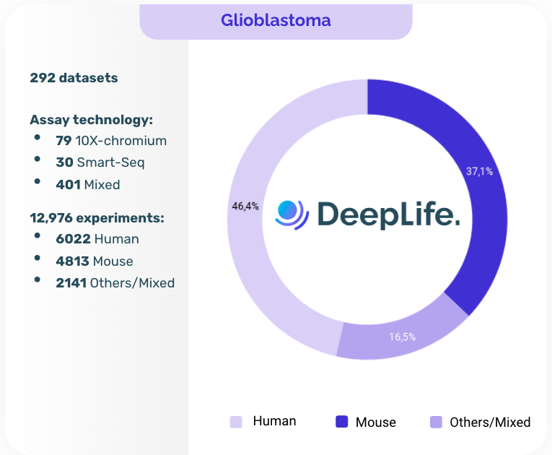
Task: Click the '4813 Mouse' list item
Action: (95, 261)
